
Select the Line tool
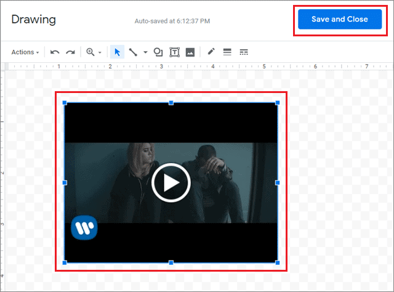133,52
